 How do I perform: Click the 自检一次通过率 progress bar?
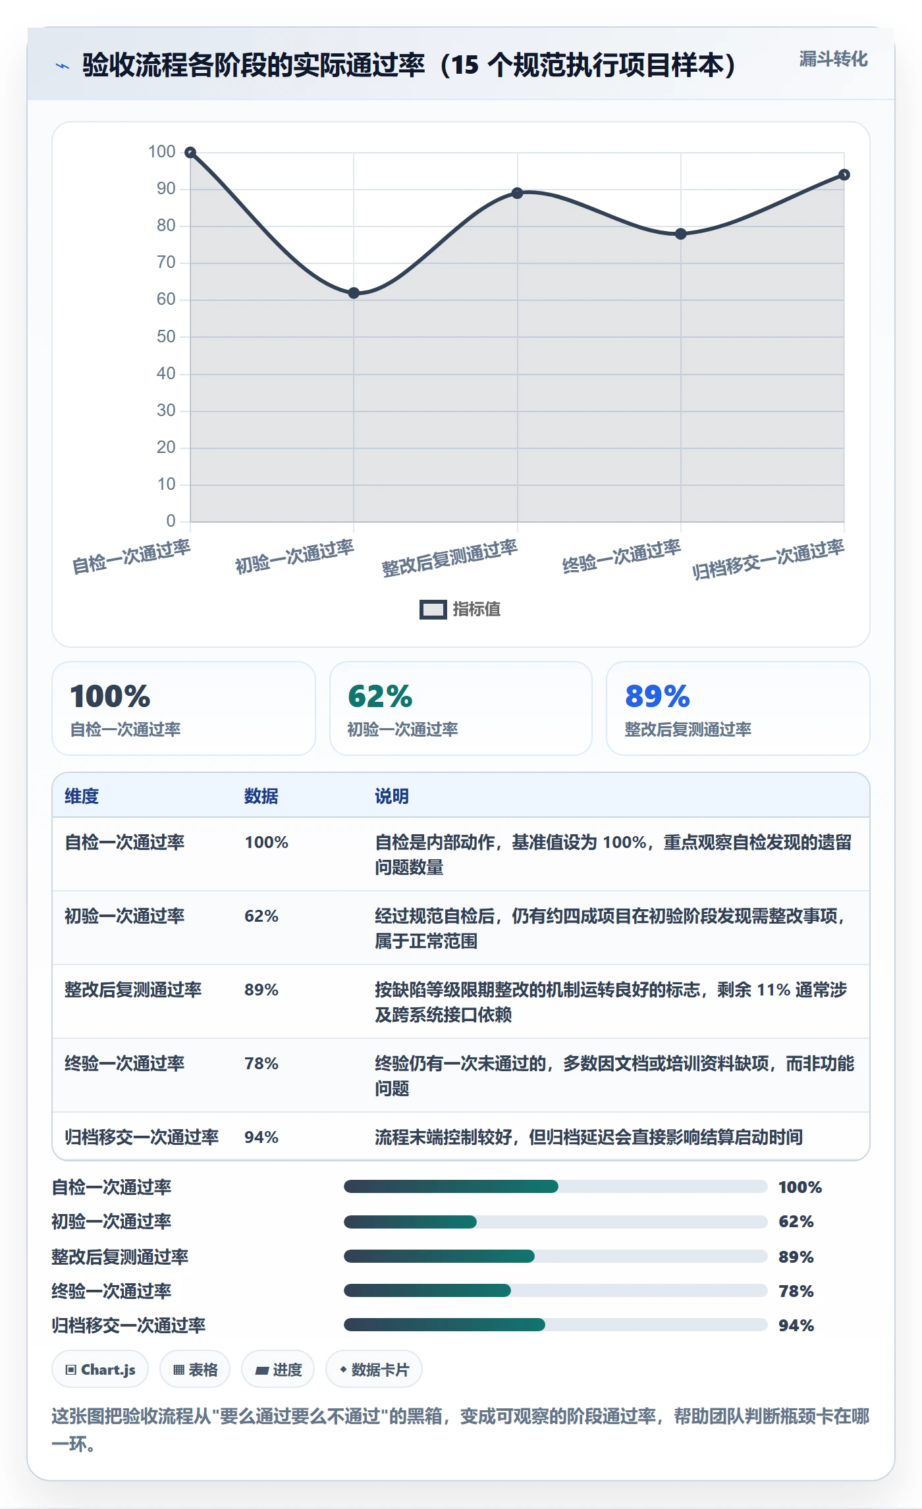pyautogui.click(x=555, y=1186)
